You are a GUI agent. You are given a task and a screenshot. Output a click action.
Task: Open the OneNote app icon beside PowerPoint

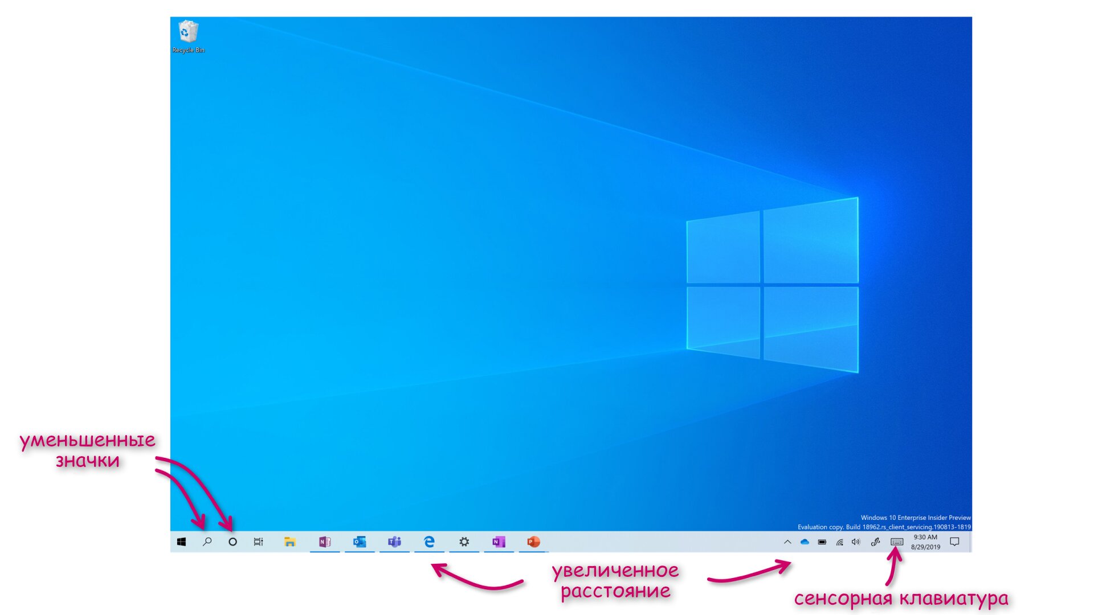point(499,542)
